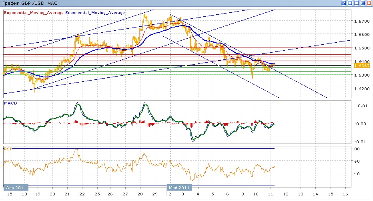This screenshot has width=373, height=201.
Task: Maximize the chart window
Action: click(363, 3)
